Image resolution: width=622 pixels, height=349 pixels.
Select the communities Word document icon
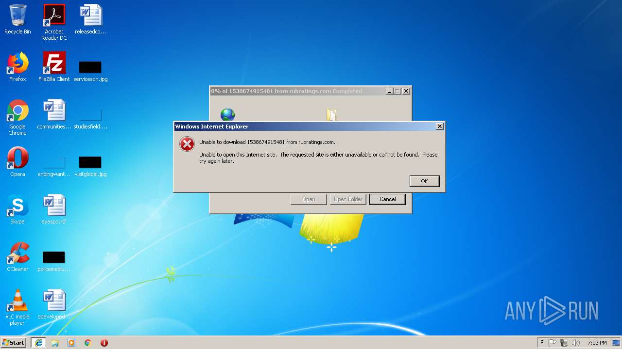click(54, 114)
